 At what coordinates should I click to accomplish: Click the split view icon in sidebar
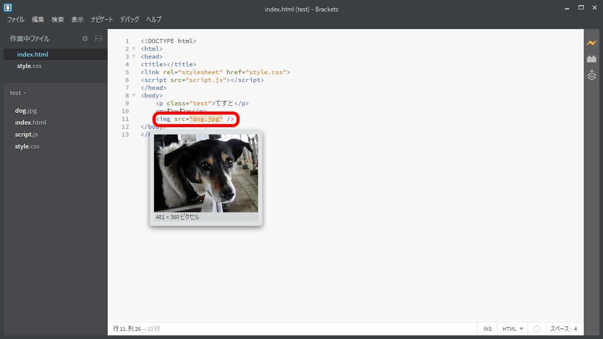[x=98, y=39]
